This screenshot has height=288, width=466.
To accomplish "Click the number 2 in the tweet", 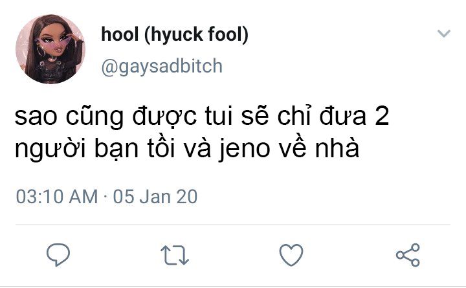I will pyautogui.click(x=383, y=116).
